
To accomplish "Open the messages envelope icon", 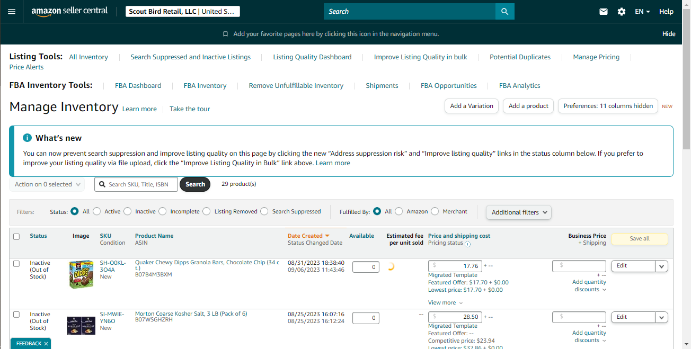I will click(604, 11).
